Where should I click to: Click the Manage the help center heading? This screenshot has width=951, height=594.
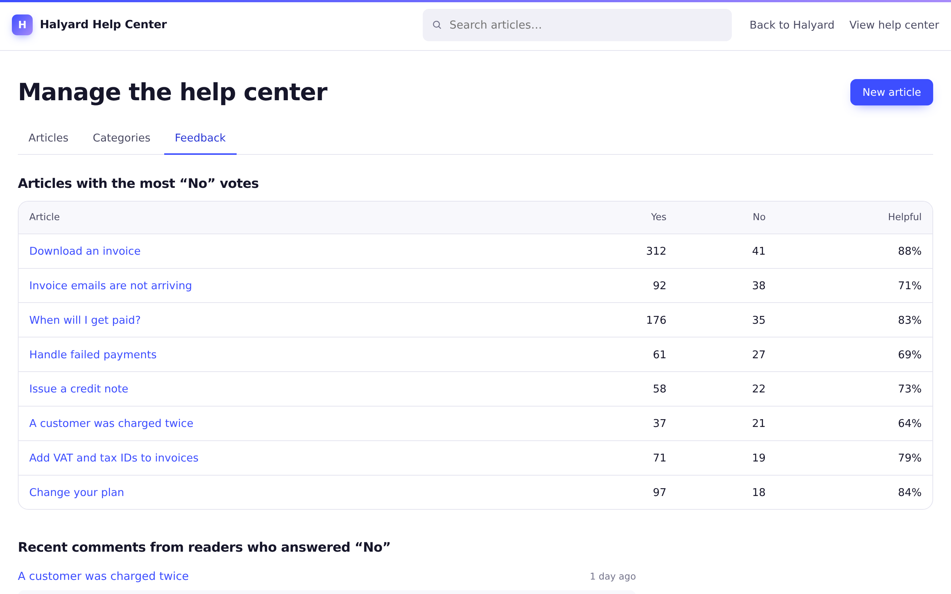(172, 92)
